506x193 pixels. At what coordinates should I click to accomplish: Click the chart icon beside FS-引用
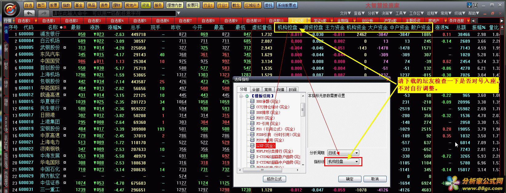[252, 124]
